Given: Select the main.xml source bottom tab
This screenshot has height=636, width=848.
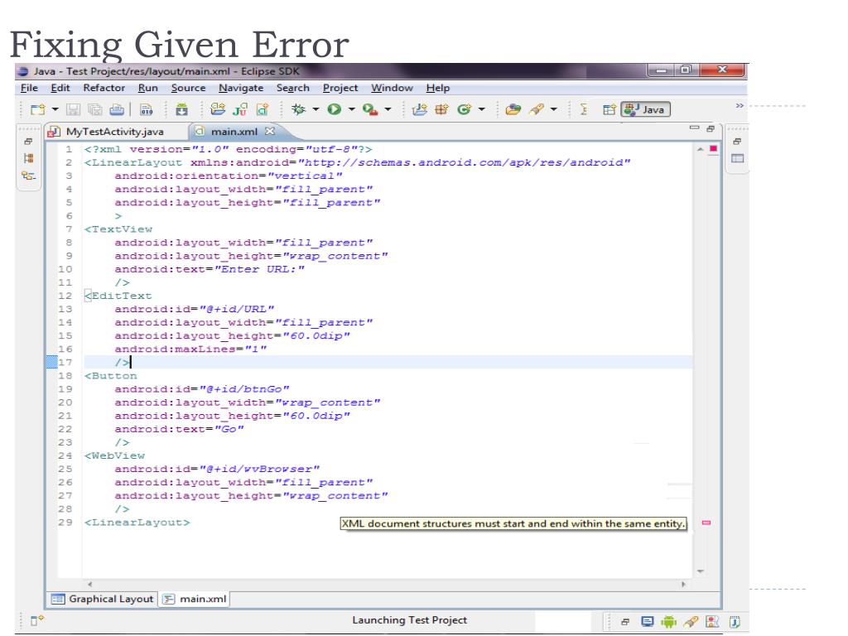Looking at the screenshot, I should [195, 599].
